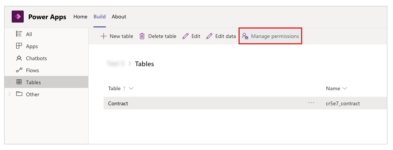Click the Other folder icon

(19, 94)
